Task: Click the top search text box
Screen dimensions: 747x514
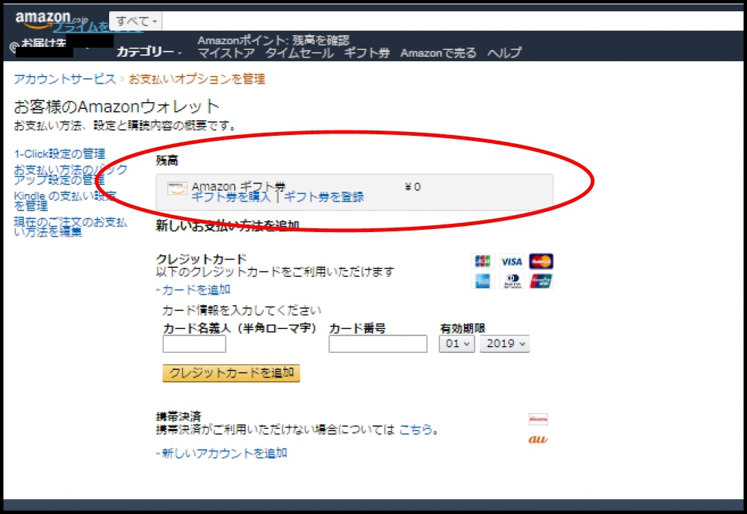Action: pyautogui.click(x=453, y=21)
